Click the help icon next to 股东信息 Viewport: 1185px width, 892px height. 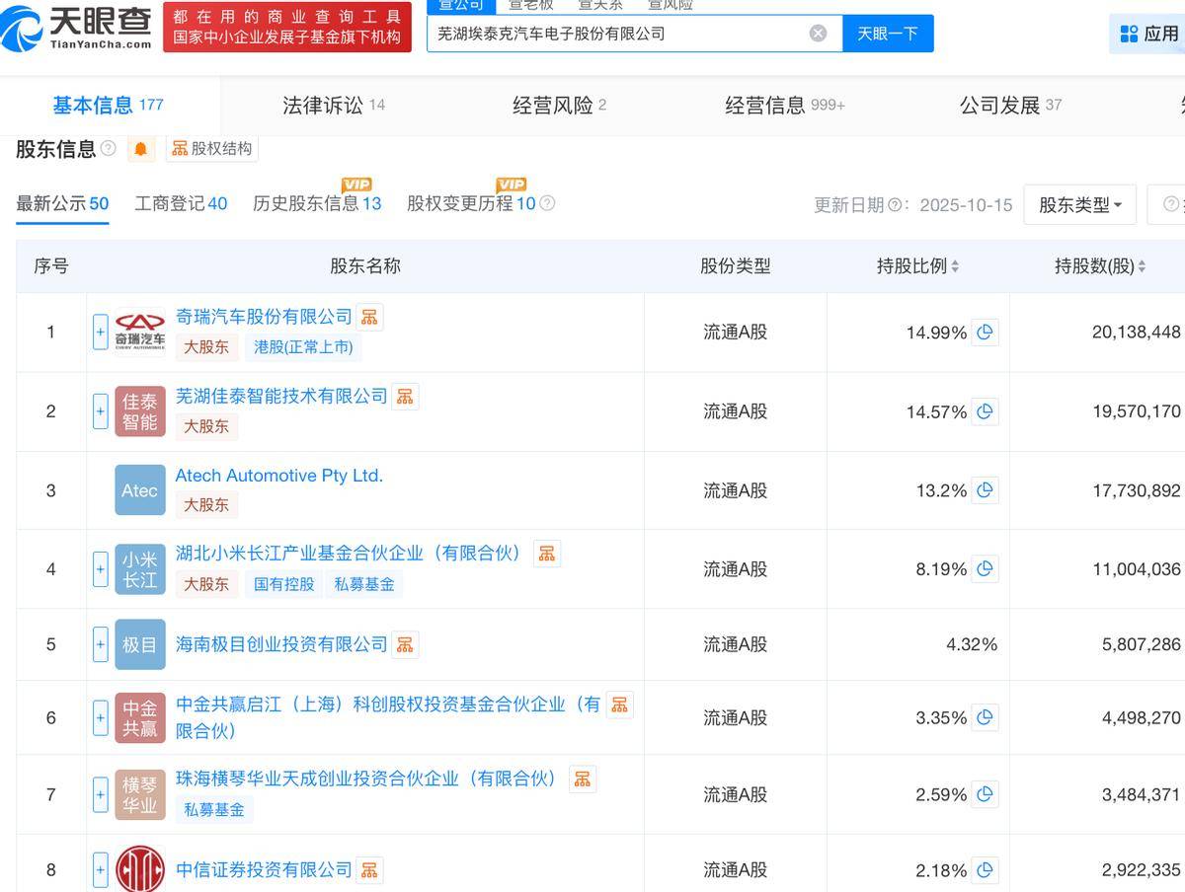click(109, 149)
